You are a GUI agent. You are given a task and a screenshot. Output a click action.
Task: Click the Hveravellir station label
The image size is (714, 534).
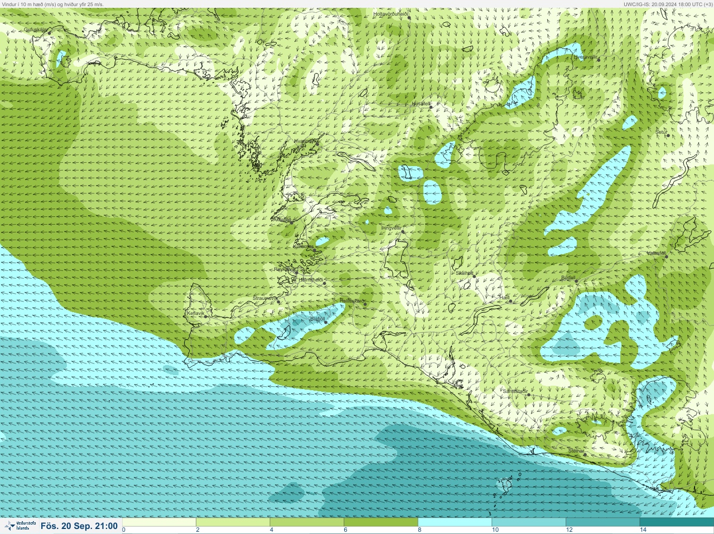(x=586, y=57)
